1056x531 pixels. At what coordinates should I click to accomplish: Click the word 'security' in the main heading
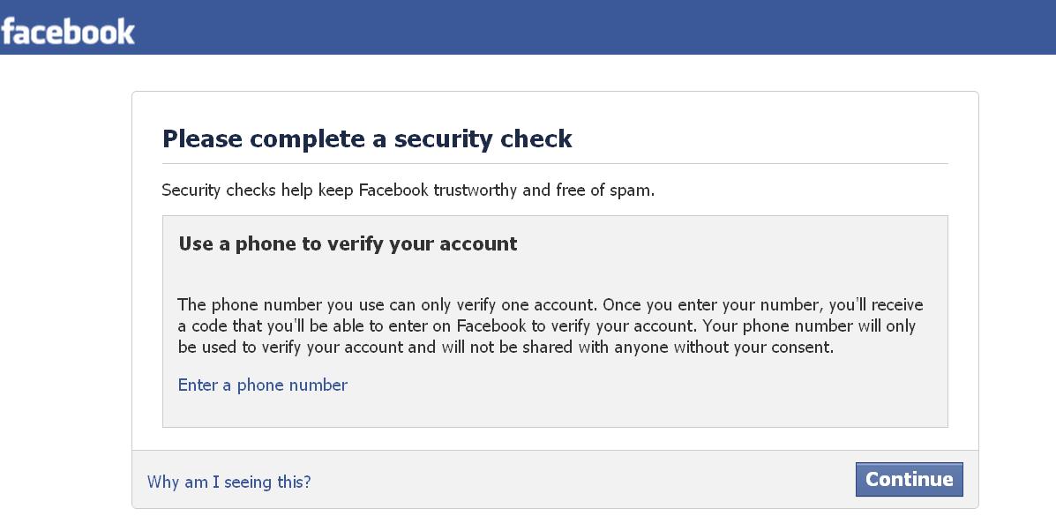tap(434, 139)
